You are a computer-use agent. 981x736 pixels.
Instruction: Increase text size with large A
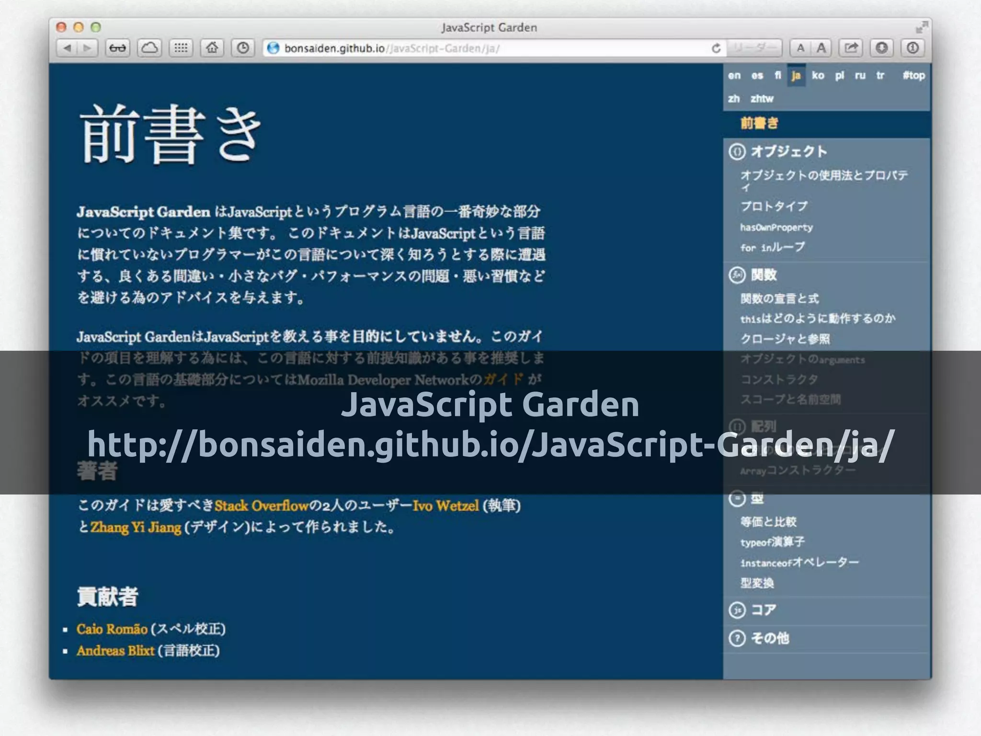point(821,48)
